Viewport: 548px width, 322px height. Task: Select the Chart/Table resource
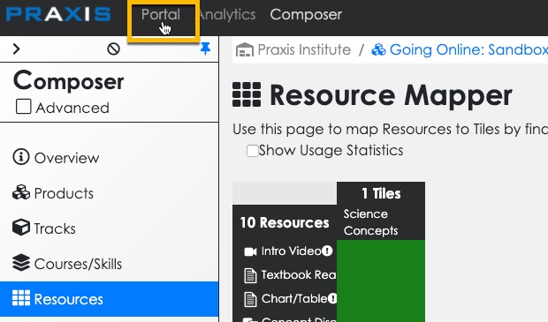pos(294,299)
